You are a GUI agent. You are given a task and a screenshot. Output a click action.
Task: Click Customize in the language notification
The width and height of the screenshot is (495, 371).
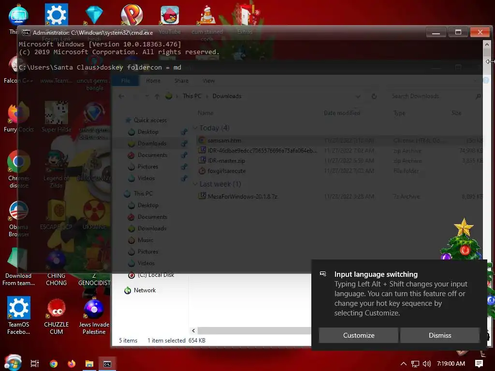point(359,335)
